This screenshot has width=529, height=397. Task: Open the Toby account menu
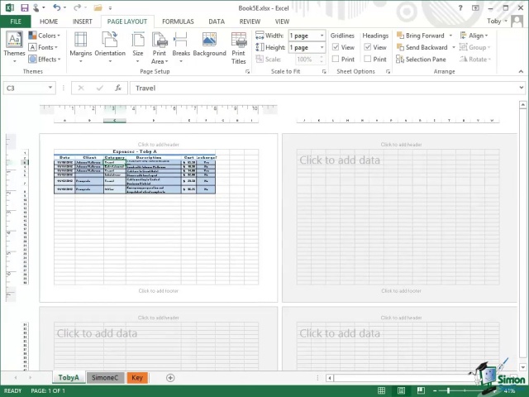click(497, 22)
